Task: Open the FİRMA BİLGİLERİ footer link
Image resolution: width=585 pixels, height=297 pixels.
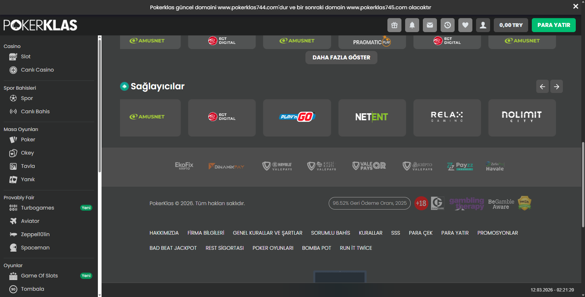Action: tap(206, 233)
